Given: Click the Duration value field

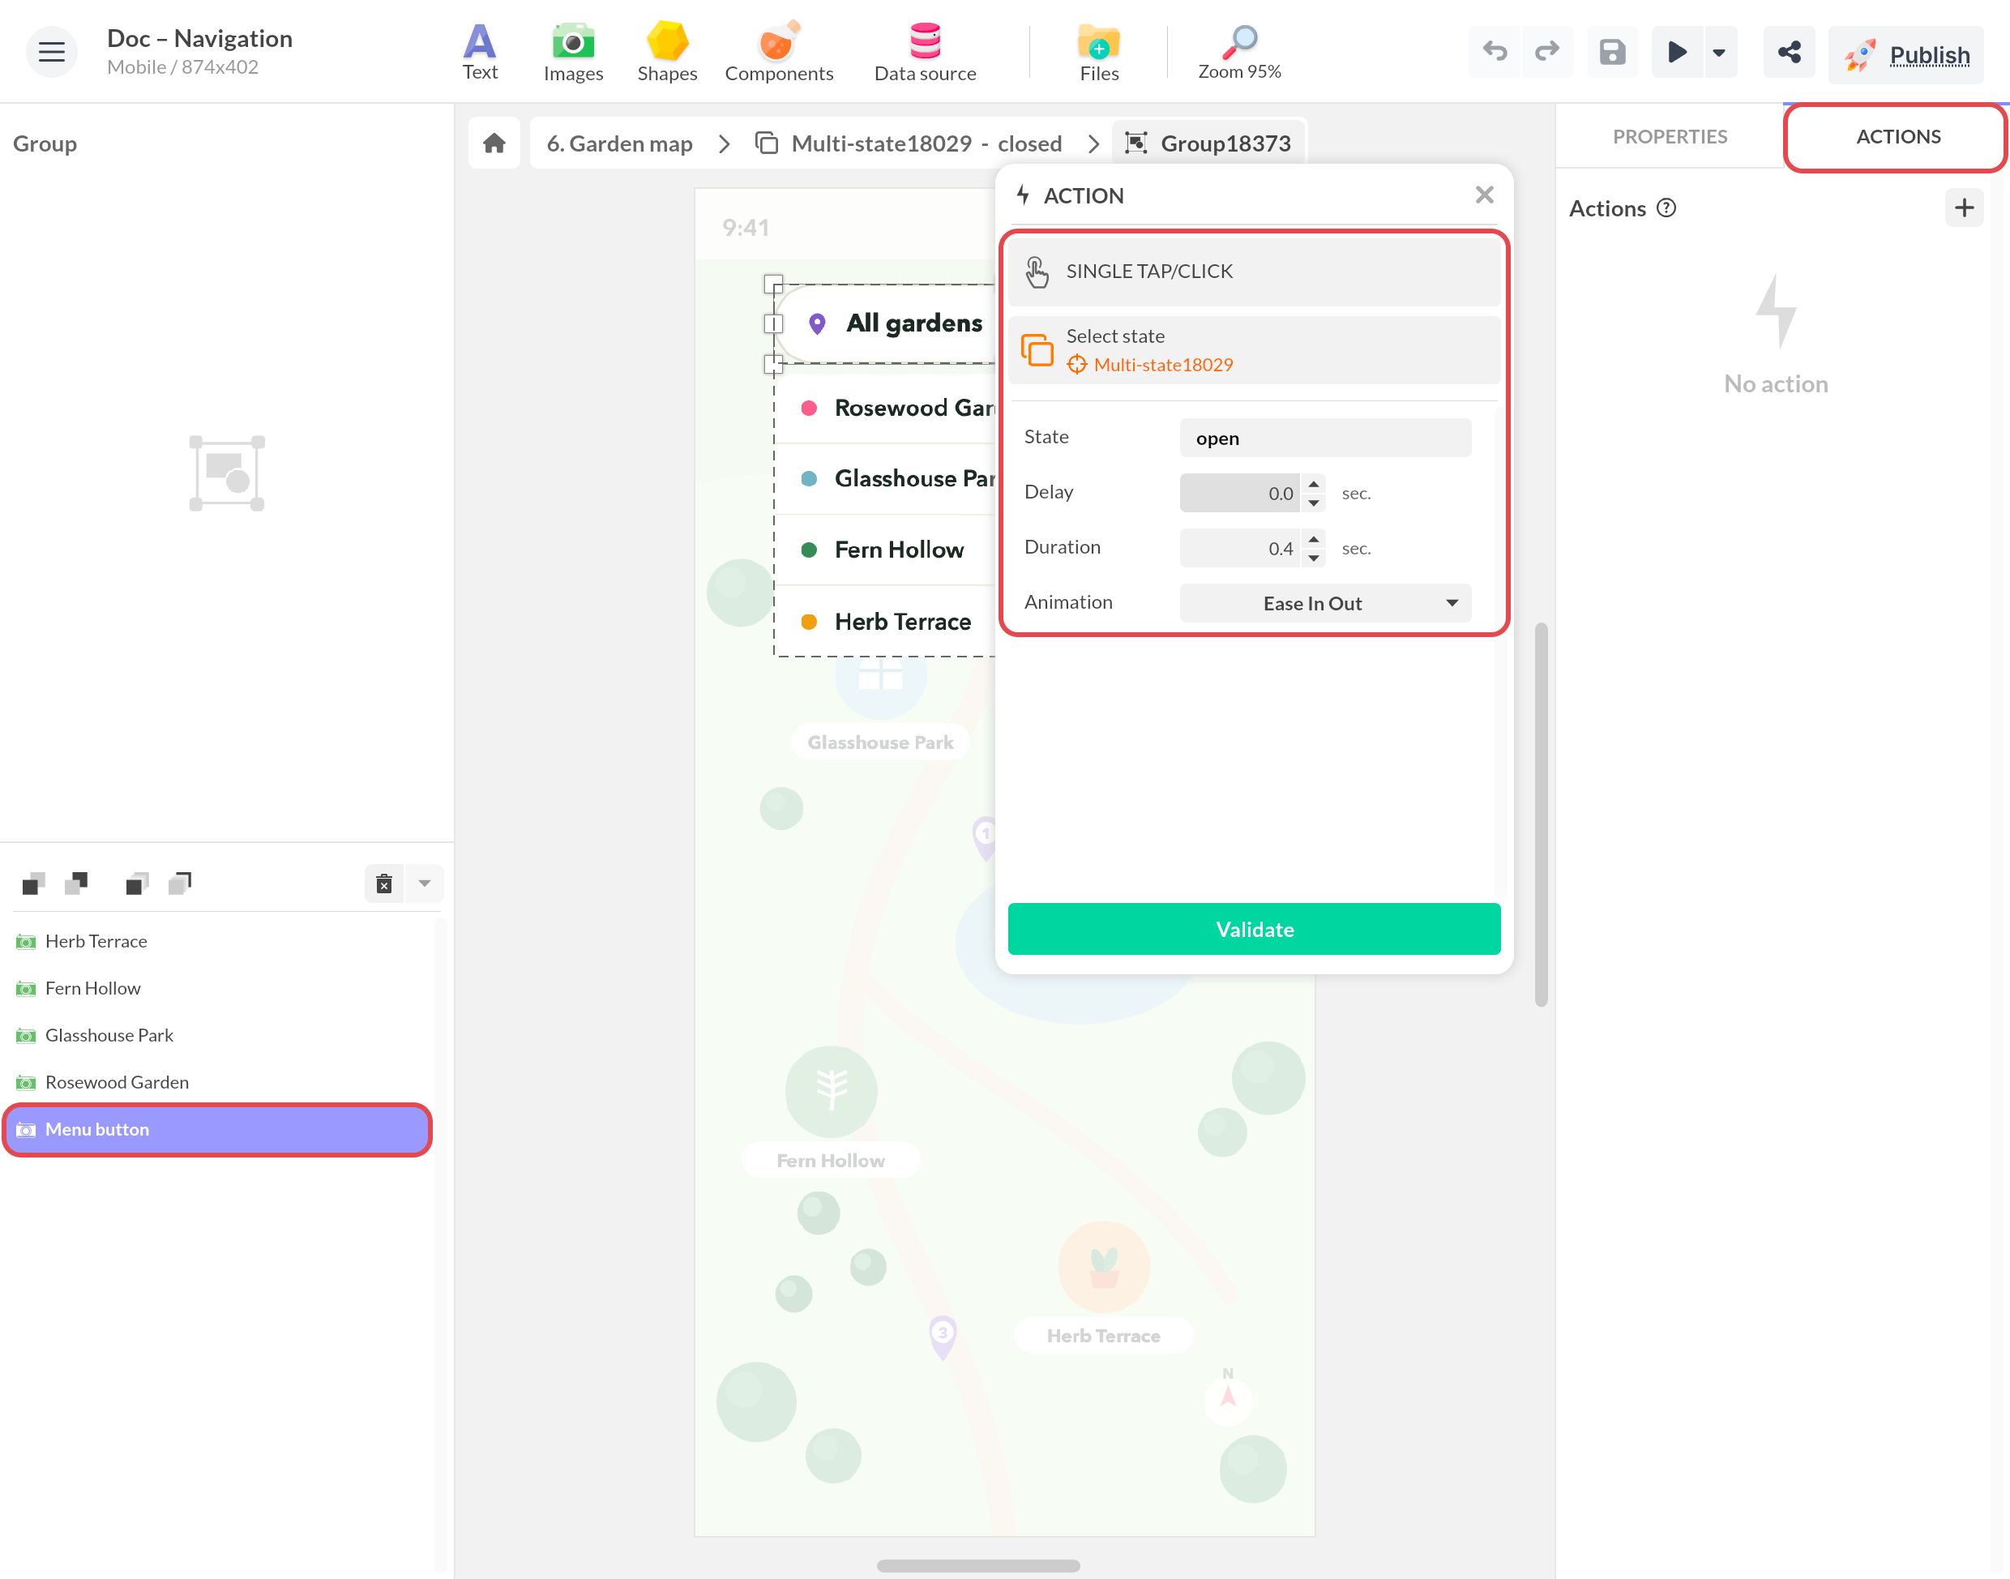Looking at the screenshot, I should (x=1239, y=548).
